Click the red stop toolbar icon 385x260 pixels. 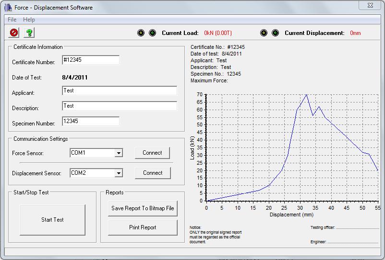(x=14, y=33)
